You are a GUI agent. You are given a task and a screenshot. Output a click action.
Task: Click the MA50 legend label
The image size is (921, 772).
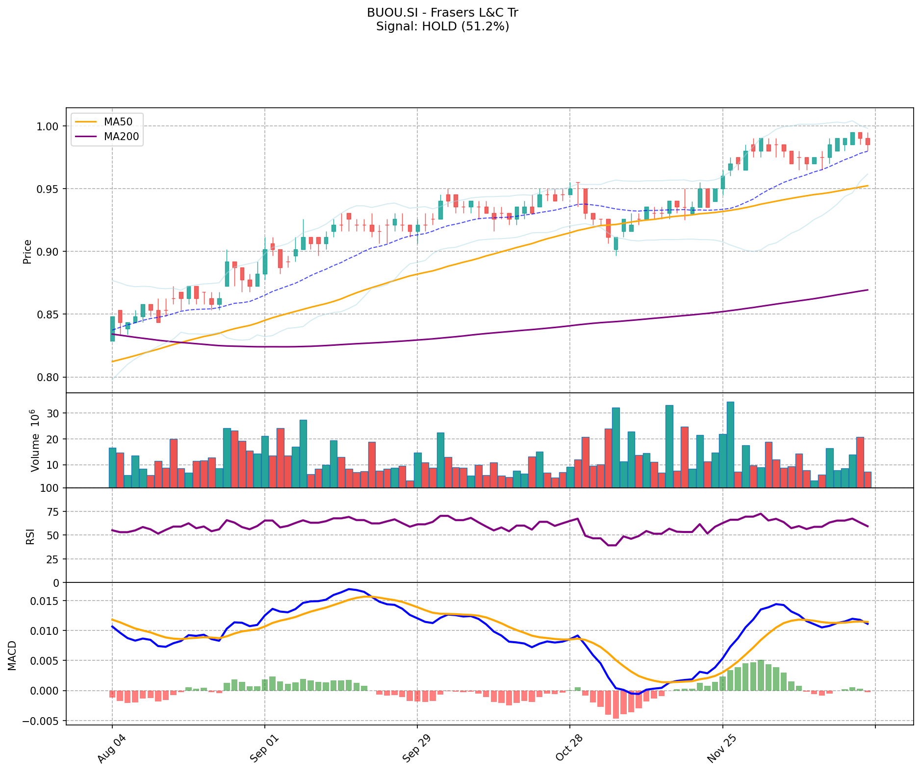[118, 122]
